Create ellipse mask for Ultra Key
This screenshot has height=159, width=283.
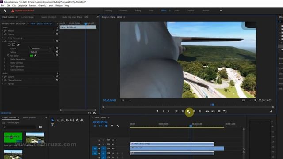9,45
